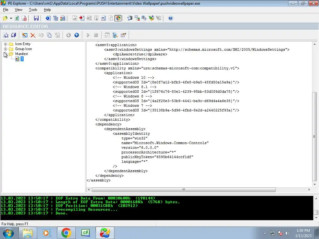The image size is (319, 239).
Task: Close the file with the red X document icon
Action: [24, 18]
